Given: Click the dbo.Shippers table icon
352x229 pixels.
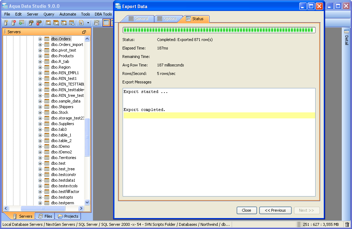Looking at the screenshot, I should click(x=47, y=107).
